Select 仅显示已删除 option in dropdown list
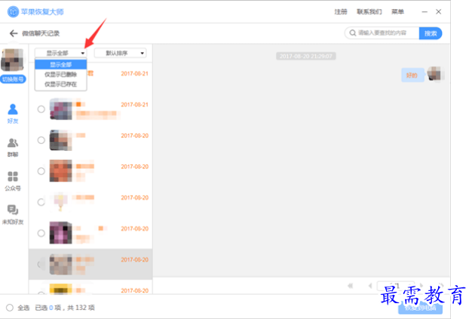The width and height of the screenshot is (472, 319). click(x=61, y=75)
